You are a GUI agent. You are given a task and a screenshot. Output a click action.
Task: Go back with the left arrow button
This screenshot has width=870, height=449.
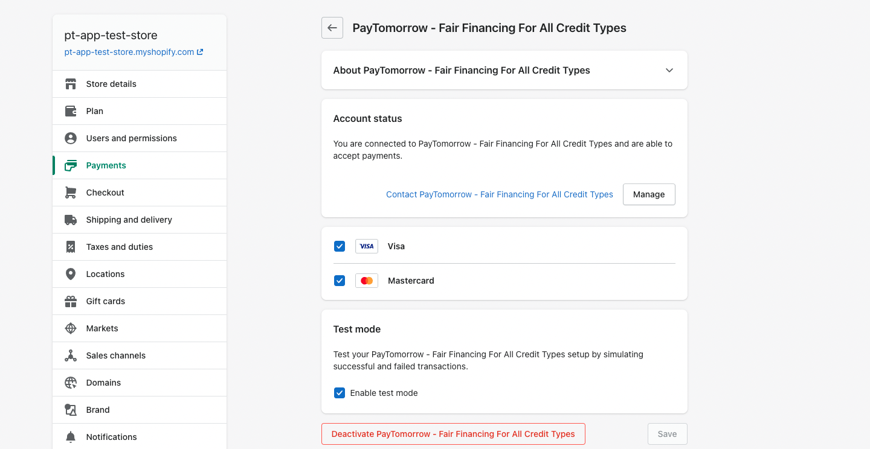coord(332,28)
